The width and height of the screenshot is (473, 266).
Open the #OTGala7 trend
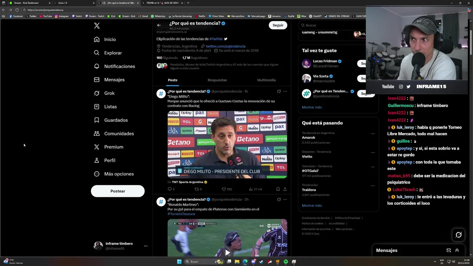[x=310, y=171]
